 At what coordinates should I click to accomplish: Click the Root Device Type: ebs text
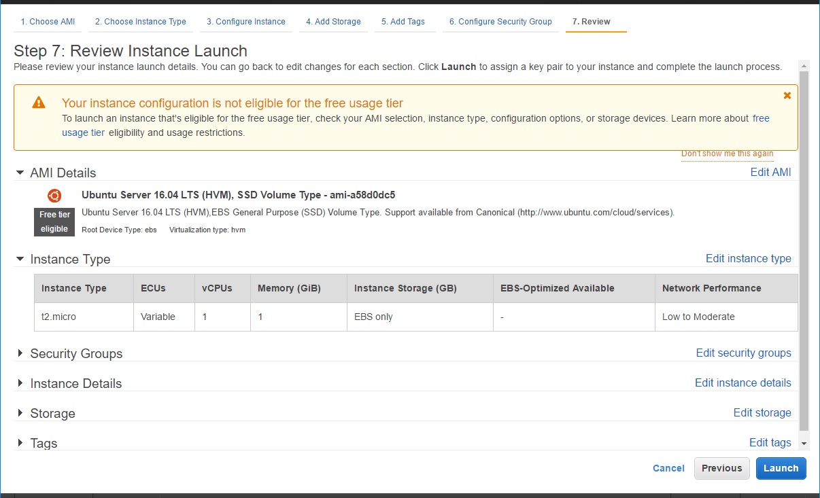pos(119,230)
